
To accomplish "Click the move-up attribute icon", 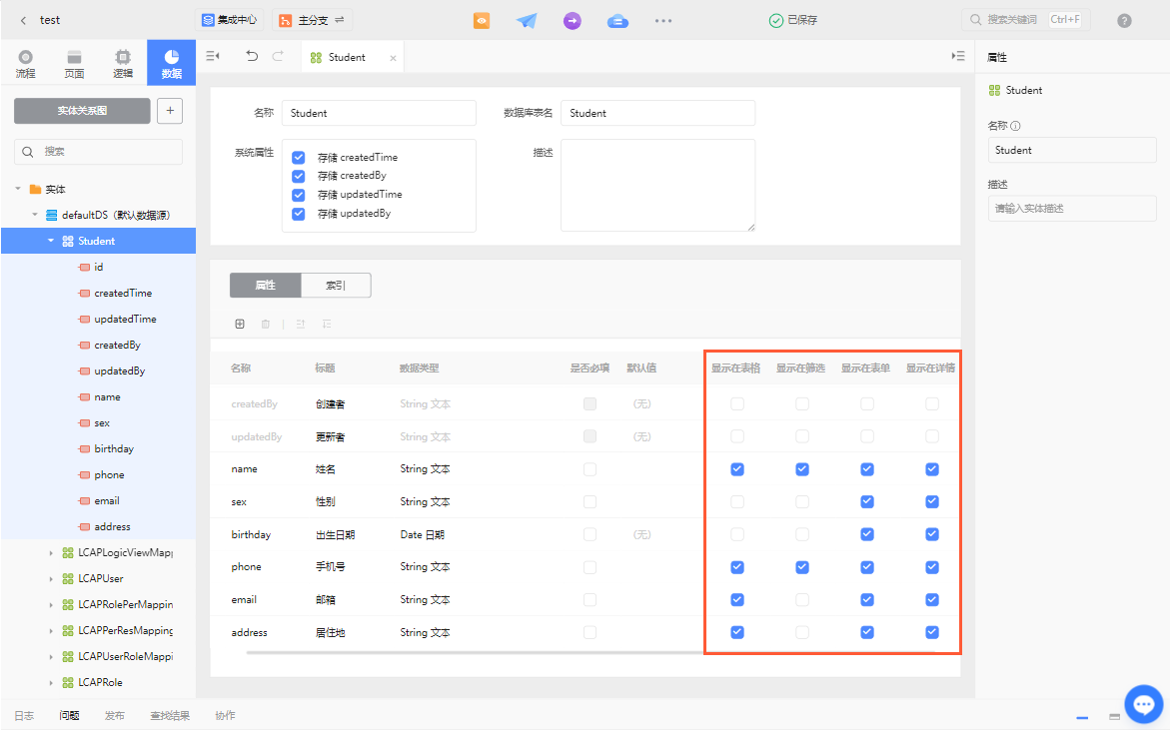I will pos(301,324).
